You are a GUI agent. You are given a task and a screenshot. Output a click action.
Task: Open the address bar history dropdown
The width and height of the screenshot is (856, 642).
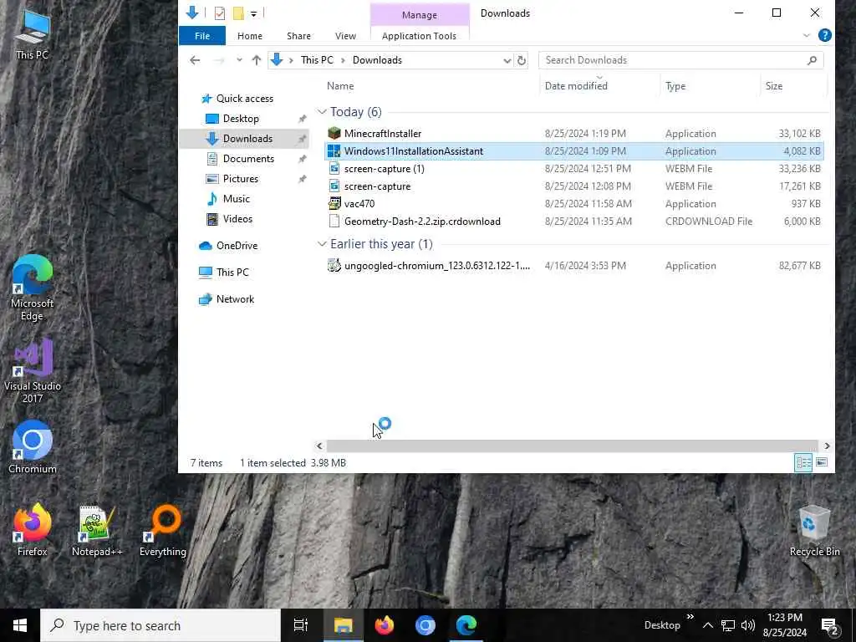pos(507,60)
